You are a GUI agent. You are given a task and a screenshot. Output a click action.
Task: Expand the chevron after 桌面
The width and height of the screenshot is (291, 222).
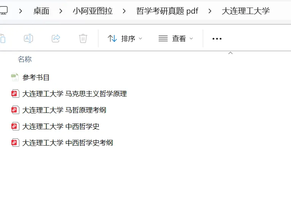pyautogui.click(x=61, y=11)
